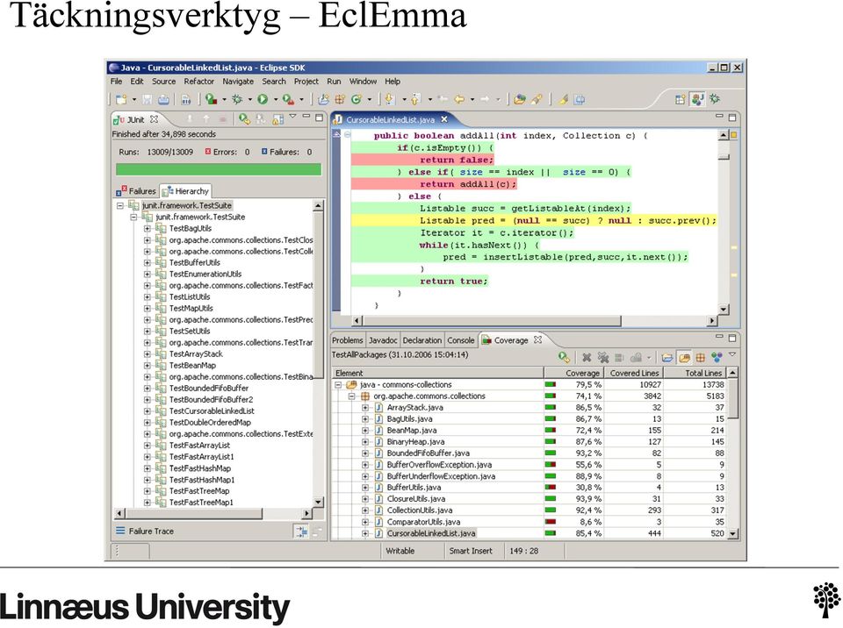Toggle Filter Stack Trace in Failure Trace

[300, 532]
